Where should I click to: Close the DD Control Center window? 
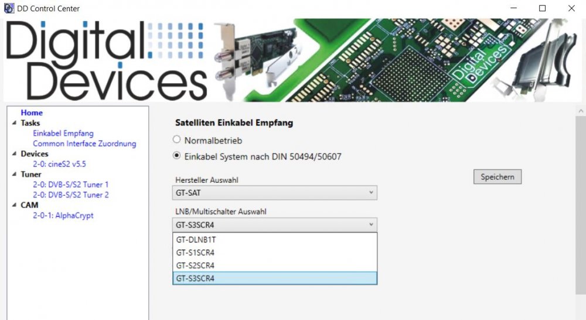[x=571, y=8]
